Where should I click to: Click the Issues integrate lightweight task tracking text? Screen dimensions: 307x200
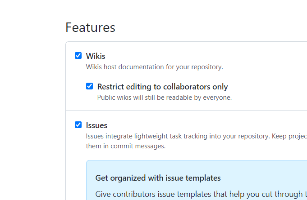pos(176,136)
